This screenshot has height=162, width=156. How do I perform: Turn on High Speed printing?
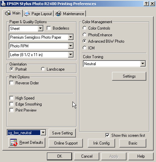click(x=12, y=98)
